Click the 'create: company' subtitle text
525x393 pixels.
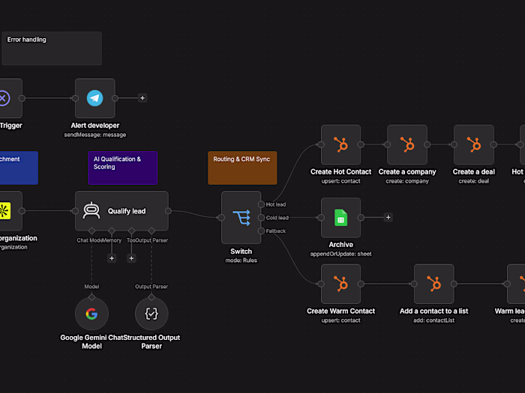[407, 181]
